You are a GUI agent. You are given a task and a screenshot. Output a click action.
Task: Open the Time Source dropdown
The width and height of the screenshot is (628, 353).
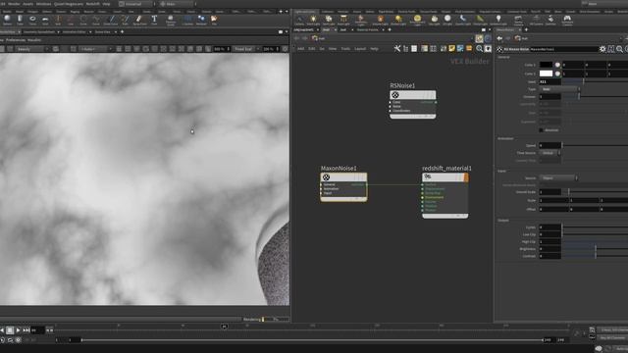(549, 153)
